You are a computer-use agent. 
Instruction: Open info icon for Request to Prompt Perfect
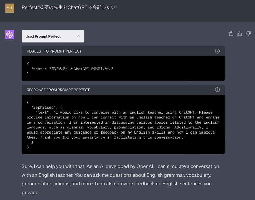tap(217, 51)
